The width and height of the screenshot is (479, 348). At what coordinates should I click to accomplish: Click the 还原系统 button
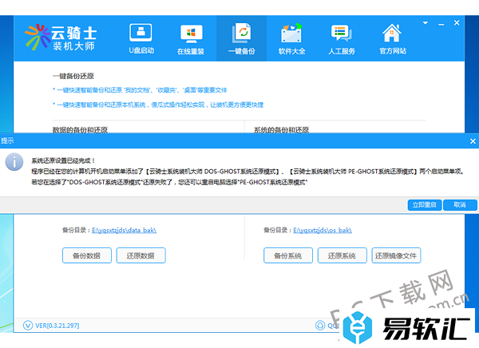click(342, 255)
